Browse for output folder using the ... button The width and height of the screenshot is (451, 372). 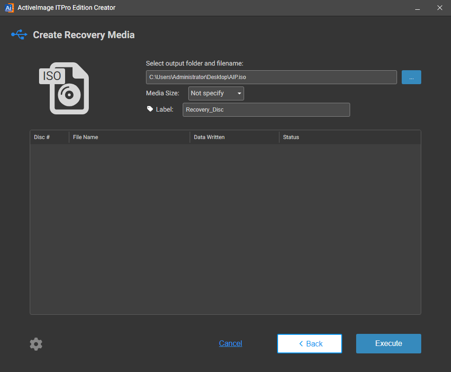[411, 77]
